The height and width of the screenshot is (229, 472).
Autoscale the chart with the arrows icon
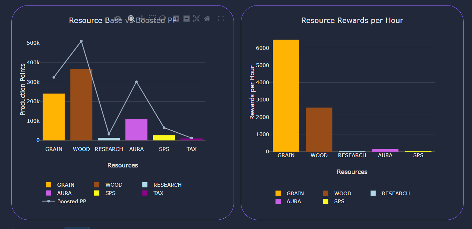click(x=197, y=19)
